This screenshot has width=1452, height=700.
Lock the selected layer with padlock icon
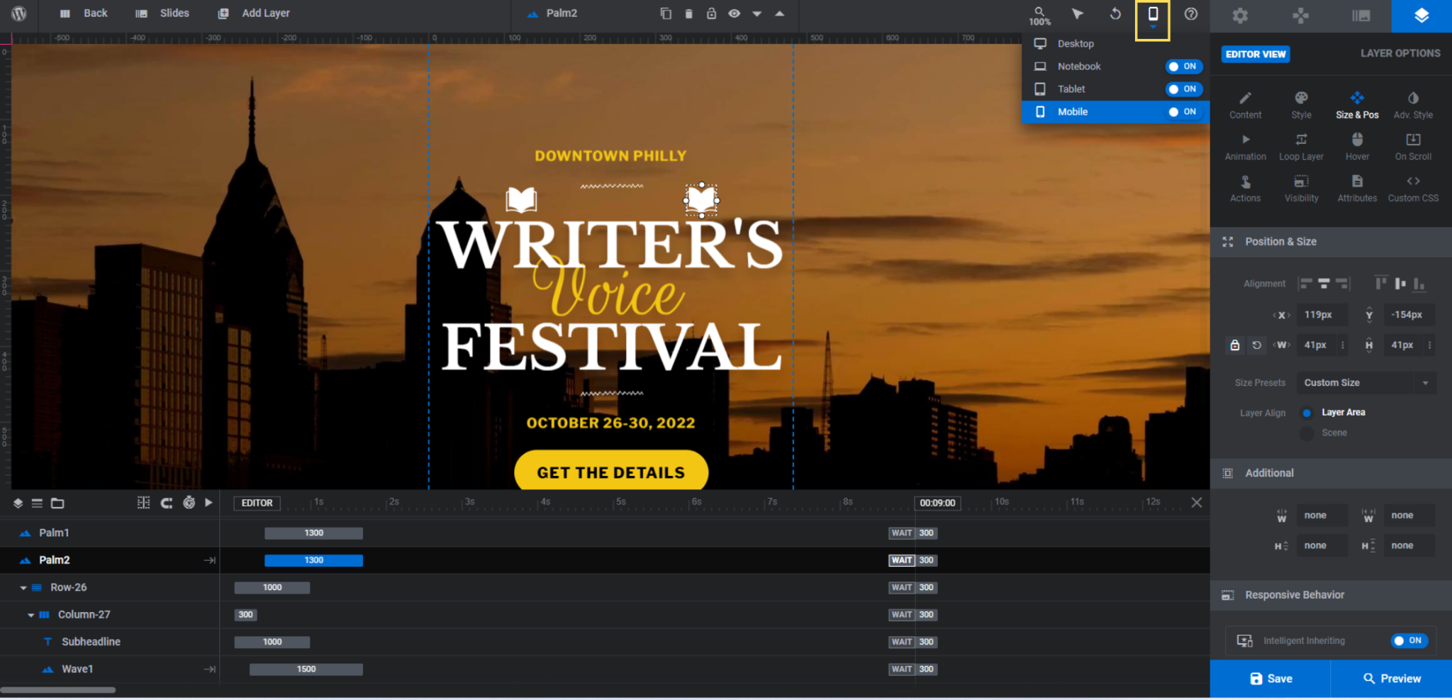pos(711,13)
